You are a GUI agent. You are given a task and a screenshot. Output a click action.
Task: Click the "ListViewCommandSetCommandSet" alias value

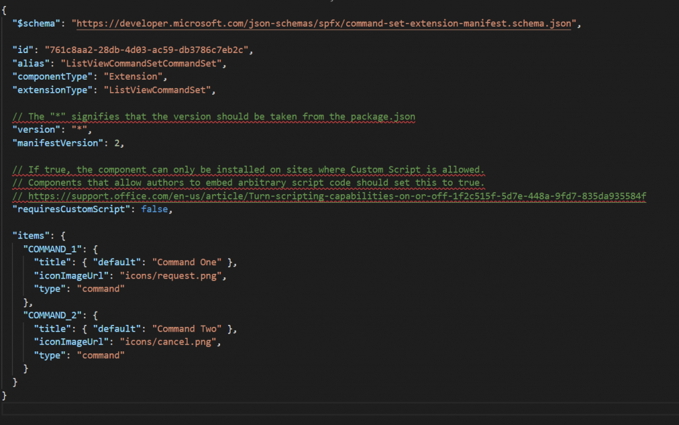click(141, 63)
